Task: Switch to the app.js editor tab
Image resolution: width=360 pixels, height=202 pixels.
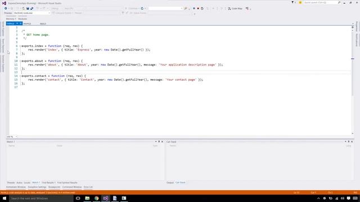Action: (43, 24)
